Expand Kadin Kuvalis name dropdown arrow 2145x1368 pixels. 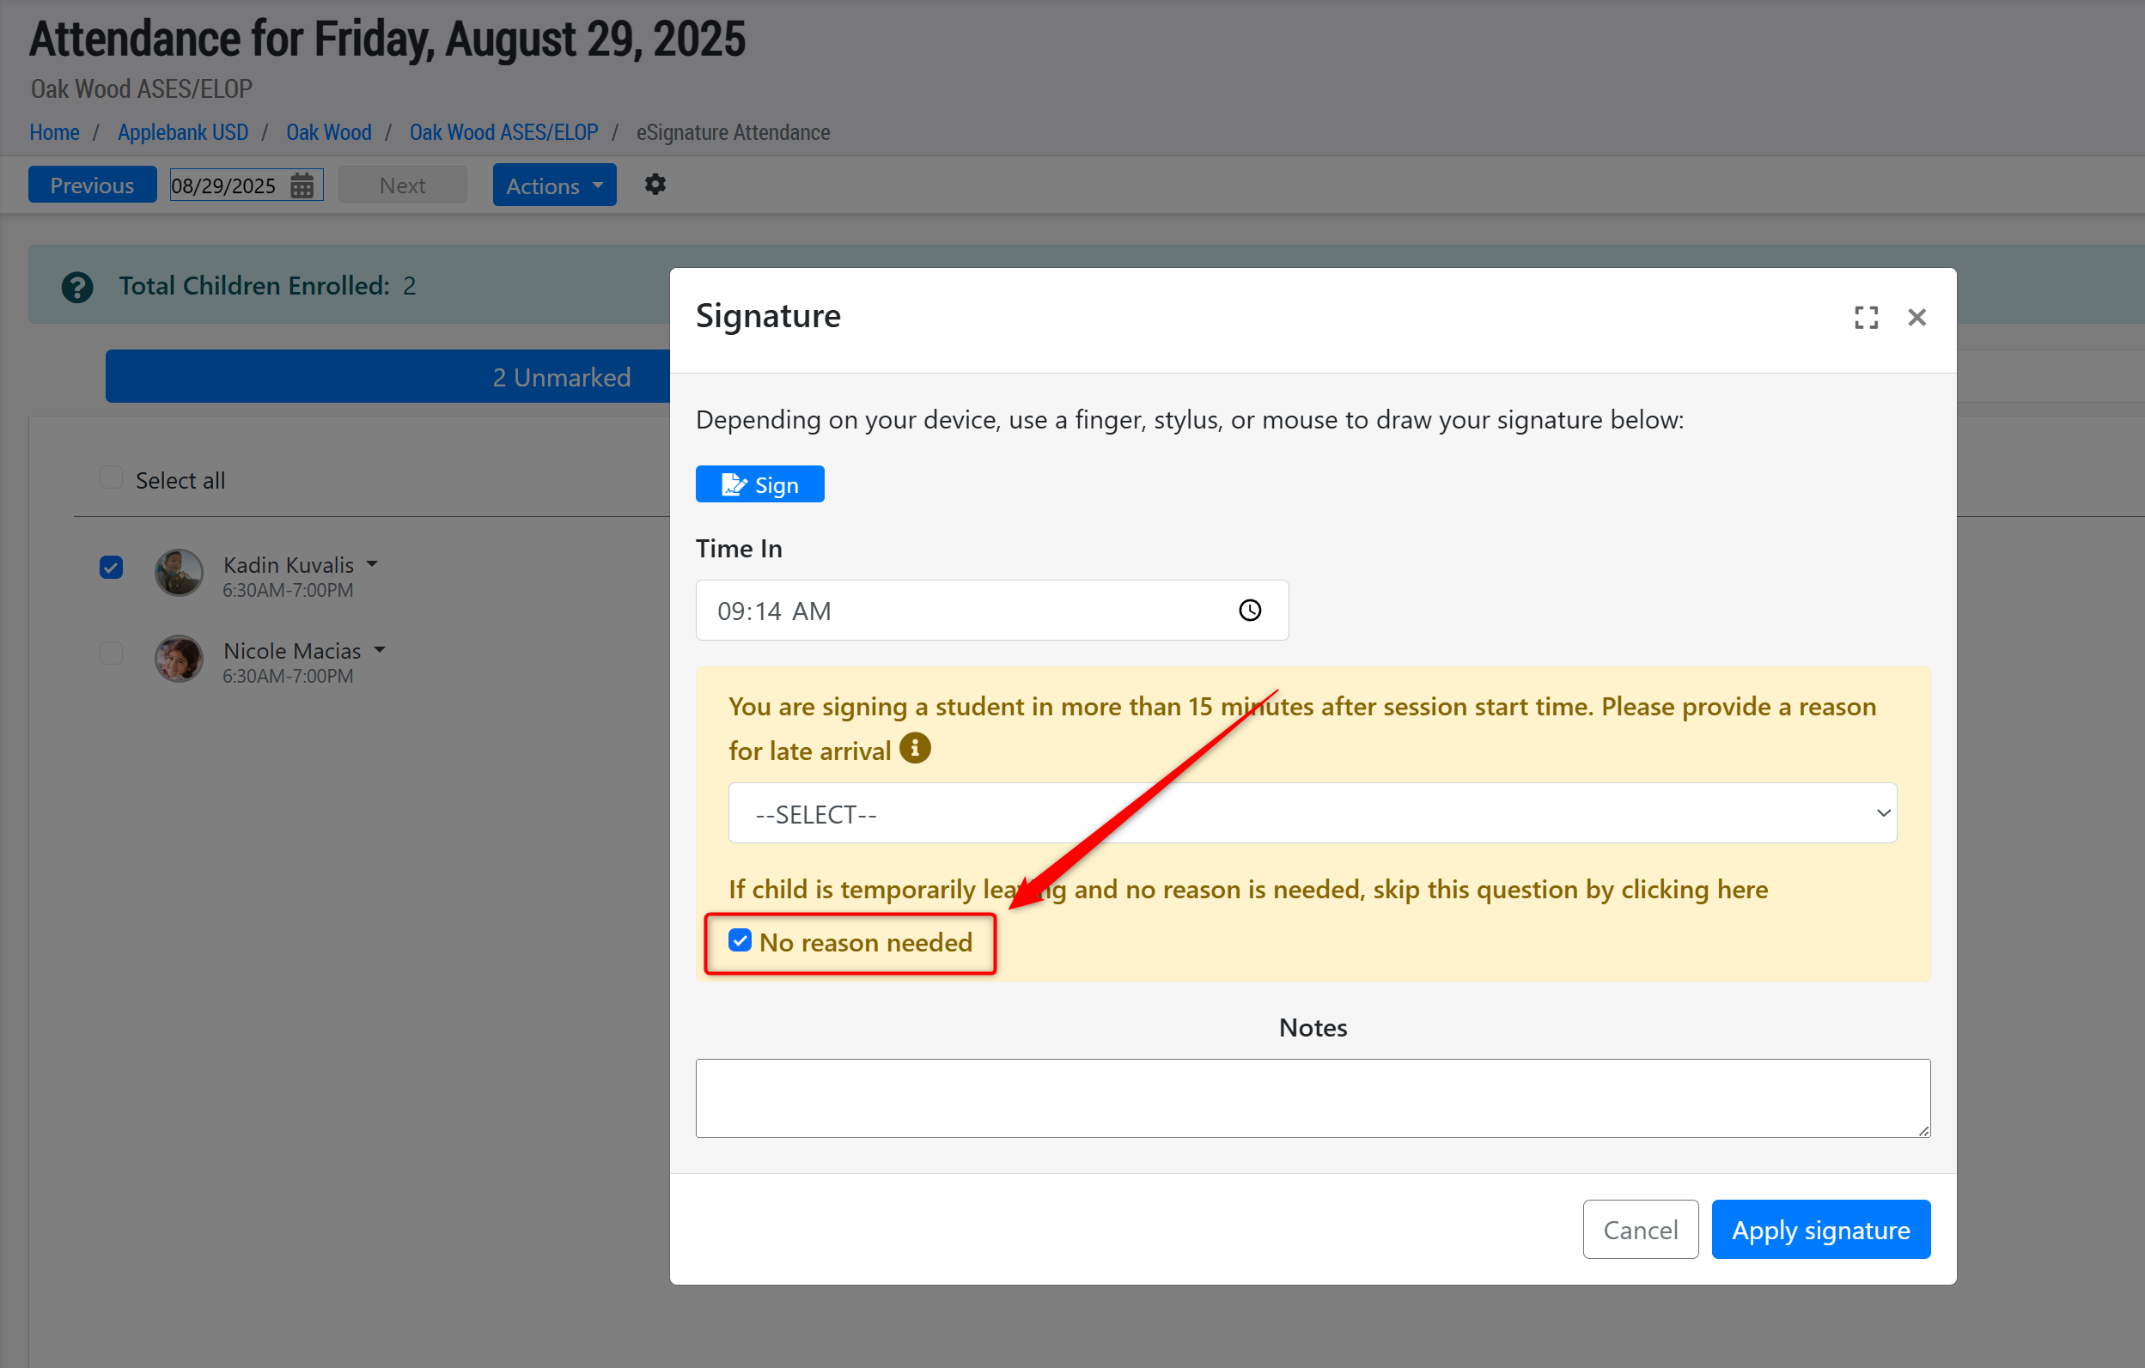[x=372, y=563]
